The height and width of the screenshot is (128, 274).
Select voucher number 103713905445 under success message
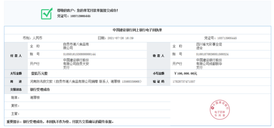80,16
